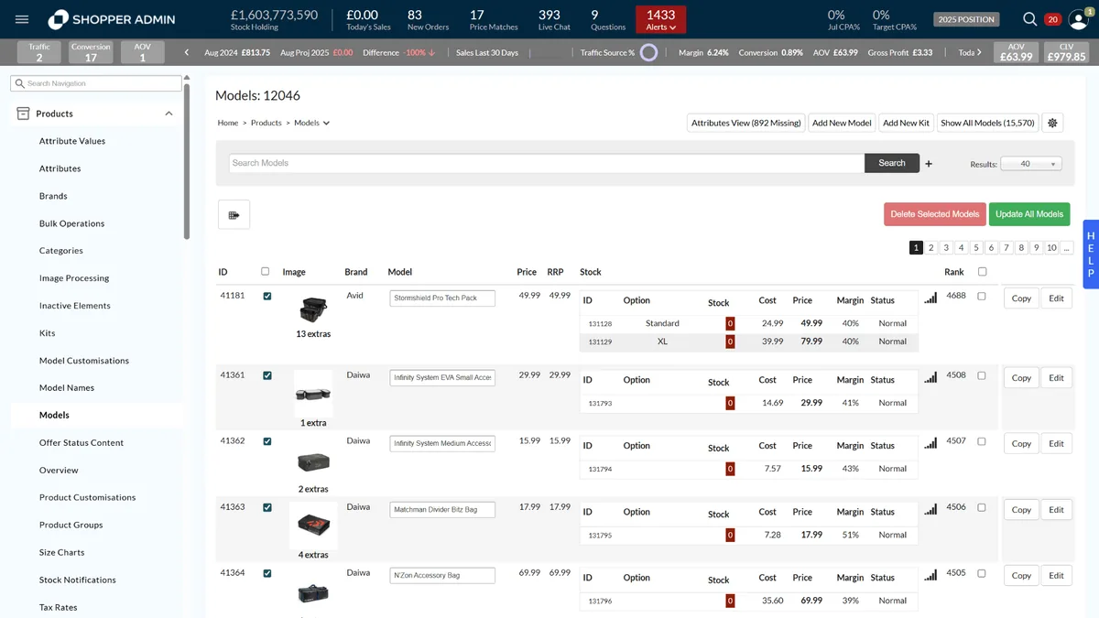
Task: Open Stock Notifications in sidebar
Action: click(78, 580)
